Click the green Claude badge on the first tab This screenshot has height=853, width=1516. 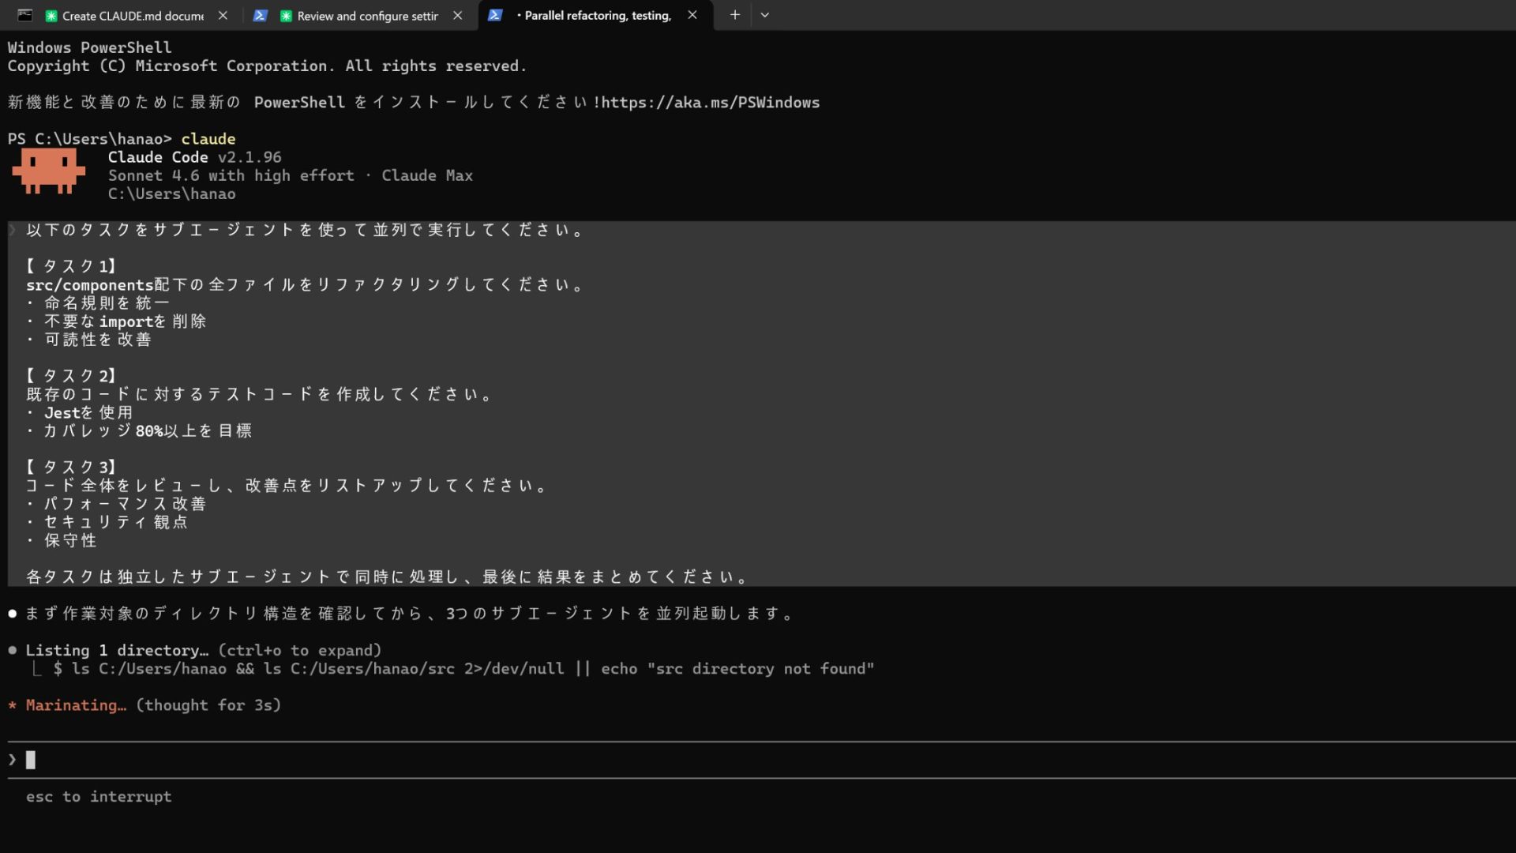(52, 14)
